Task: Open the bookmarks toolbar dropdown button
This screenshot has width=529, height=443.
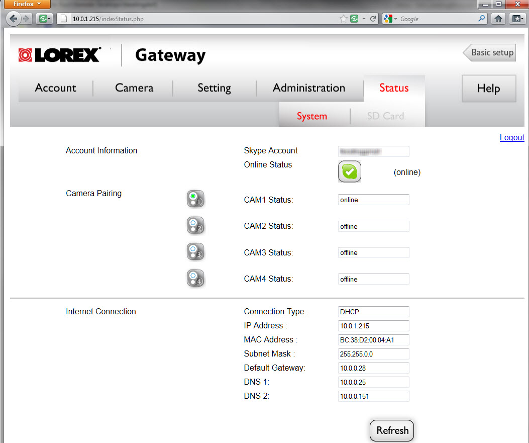Action: [517, 19]
